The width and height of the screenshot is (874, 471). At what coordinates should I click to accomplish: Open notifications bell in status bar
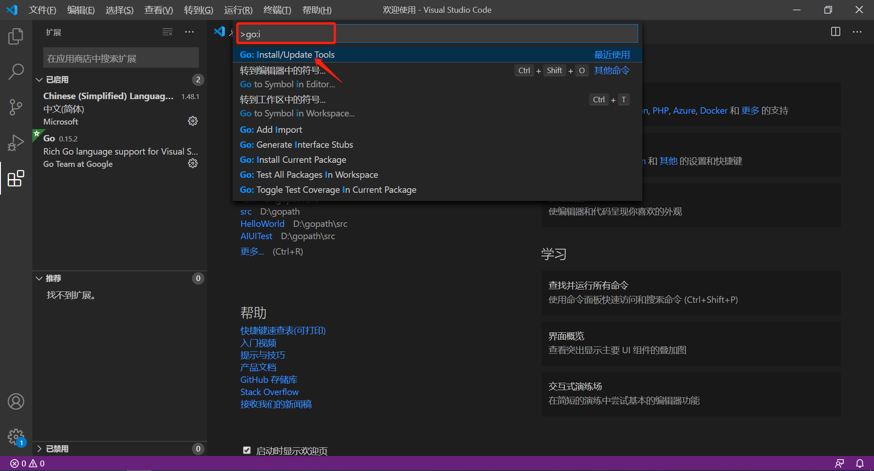(860, 463)
